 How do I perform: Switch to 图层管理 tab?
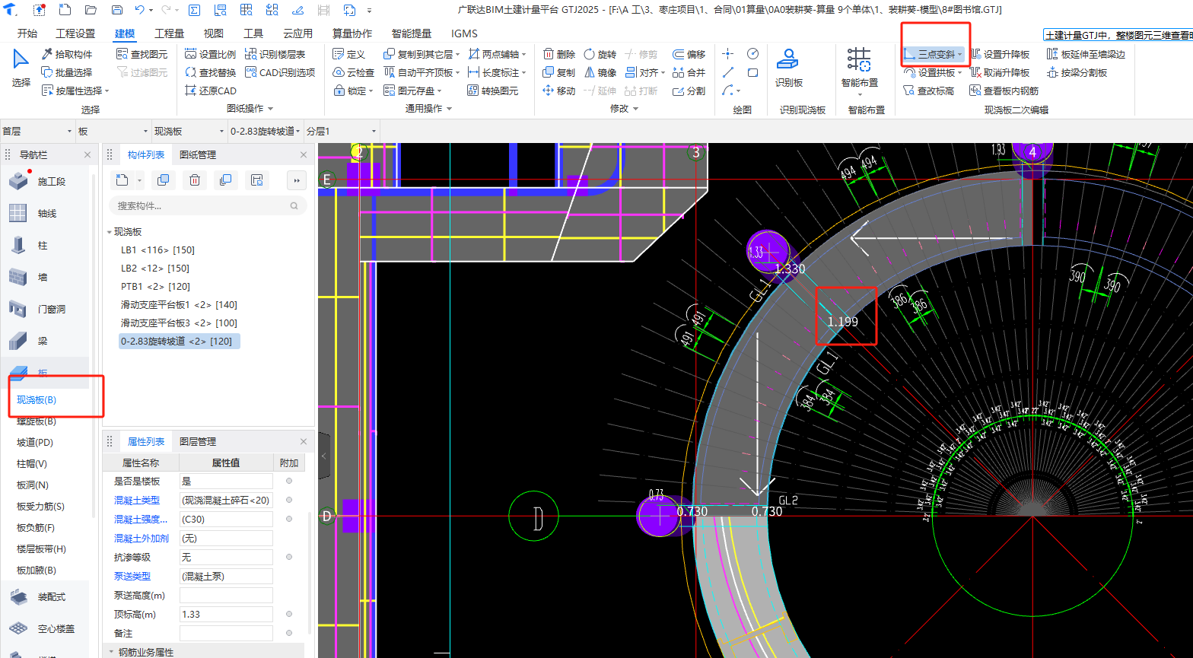click(x=198, y=441)
